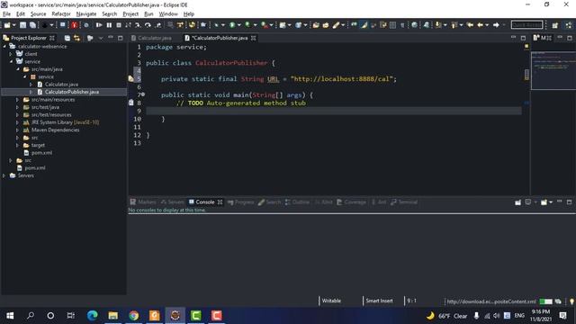Click the Open Type toolbar icon
The image size is (576, 324).
[x=316, y=25]
